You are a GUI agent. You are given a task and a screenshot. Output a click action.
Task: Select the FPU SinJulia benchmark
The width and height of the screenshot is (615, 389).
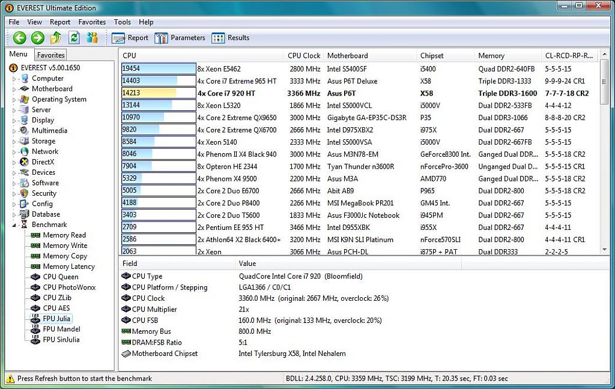pos(61,340)
